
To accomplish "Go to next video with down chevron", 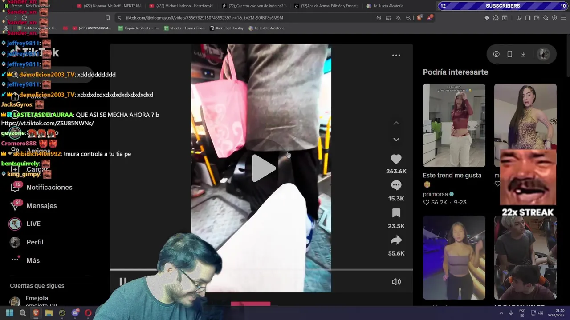I will tap(396, 140).
